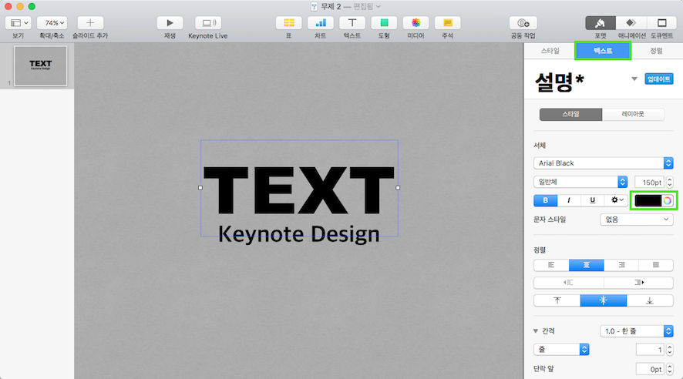The height and width of the screenshot is (379, 683).
Task: Open the 일반체 typeface dropdown
Action: coord(580,182)
